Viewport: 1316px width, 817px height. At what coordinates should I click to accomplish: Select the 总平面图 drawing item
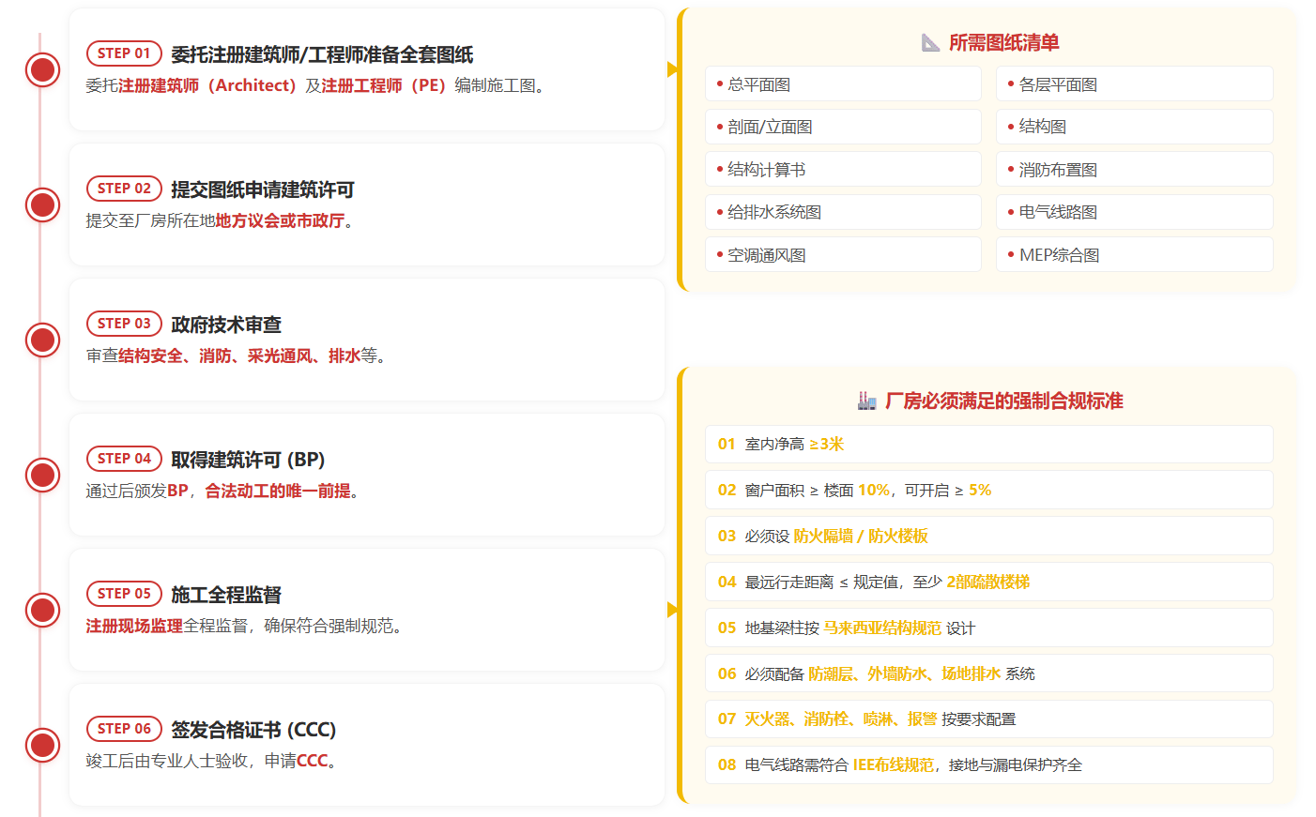point(843,84)
